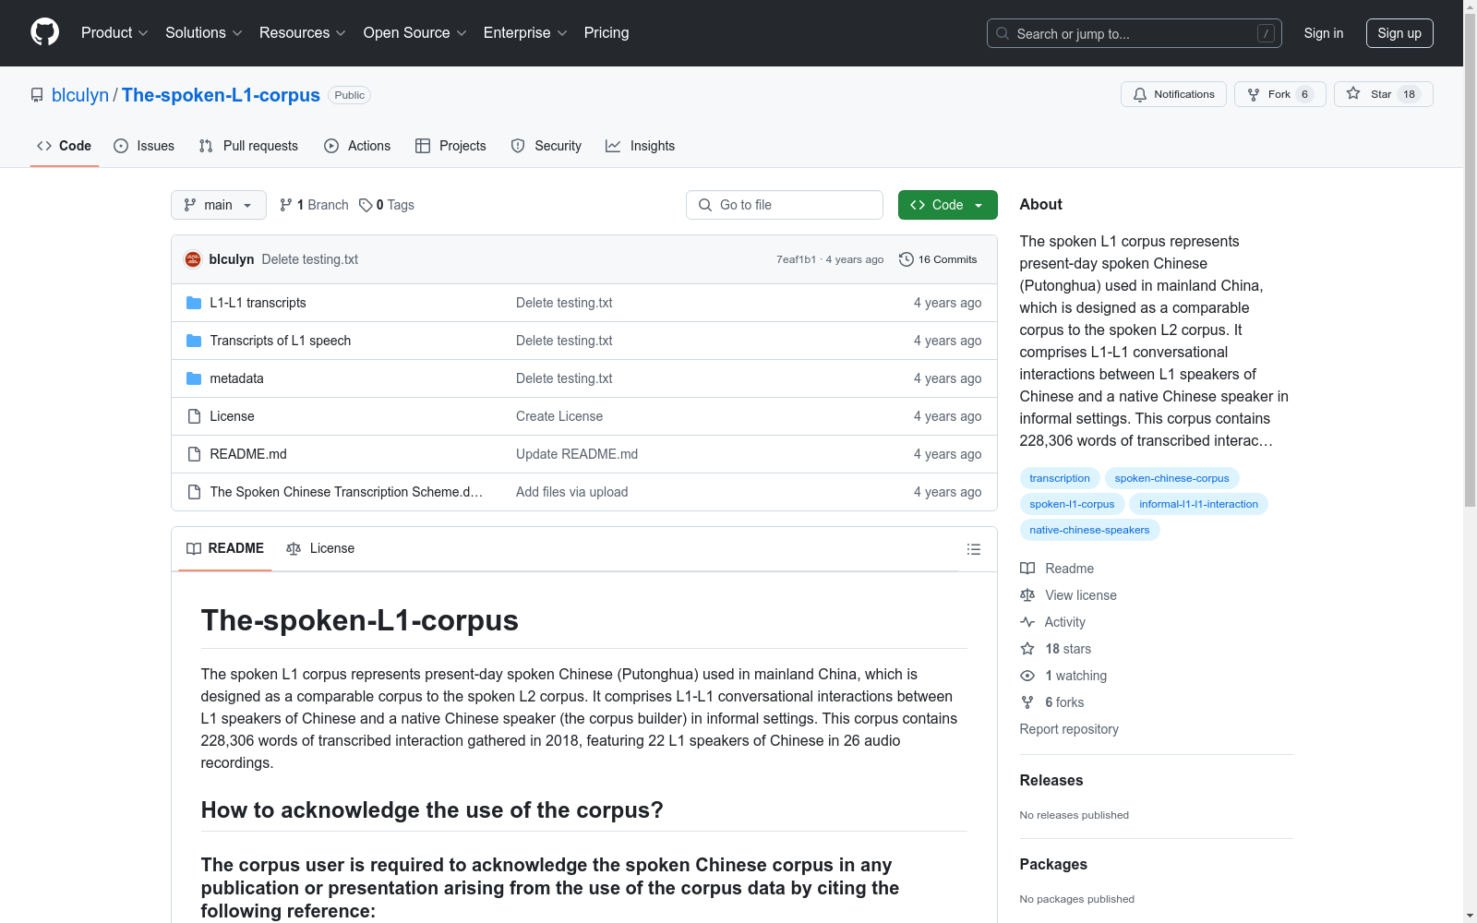Open the Pull requests tab
Viewport: 1477px width, 923px height.
[248, 146]
